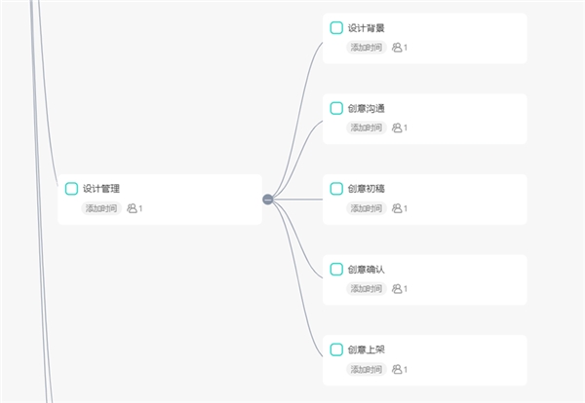Screen dimensions: 585x403
Task: Open assignee icon on 设计背景
Action: tap(397, 48)
